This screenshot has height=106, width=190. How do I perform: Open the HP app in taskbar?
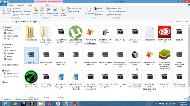[58, 103]
